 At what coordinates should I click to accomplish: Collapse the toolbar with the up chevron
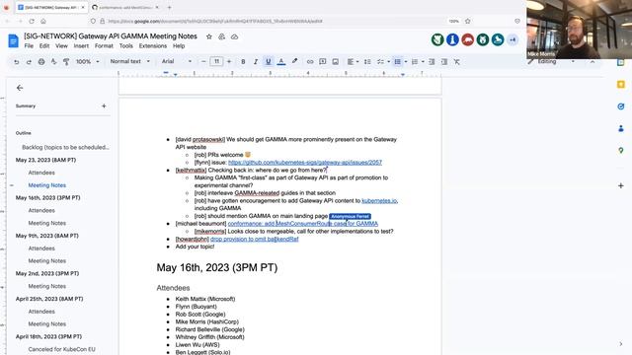592,61
